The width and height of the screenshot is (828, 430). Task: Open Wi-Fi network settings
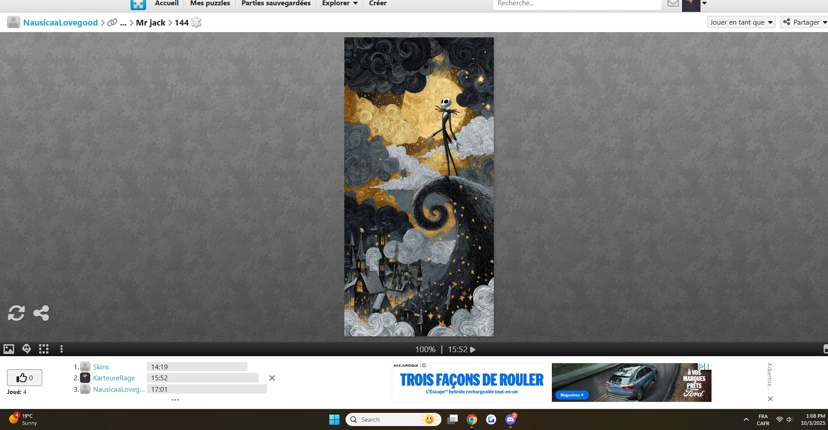[x=779, y=419]
